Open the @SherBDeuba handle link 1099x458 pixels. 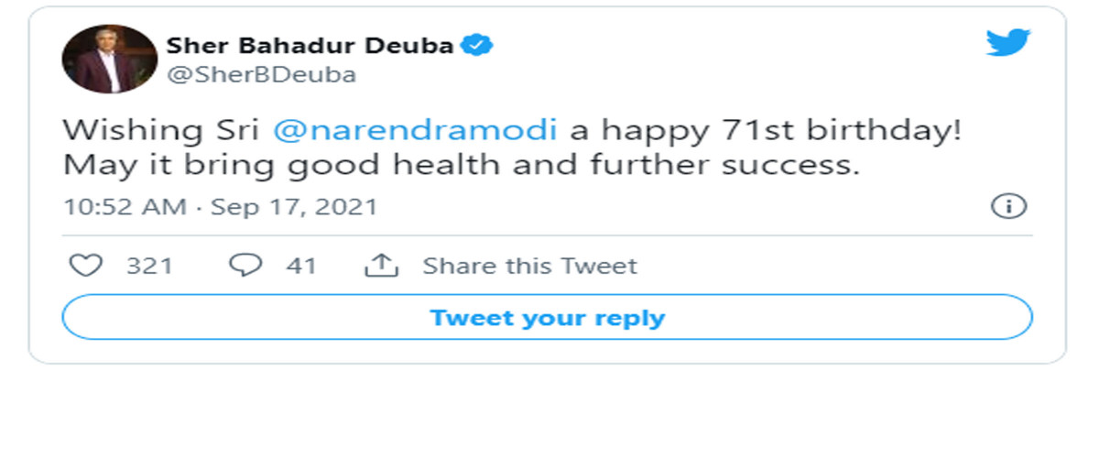261,75
